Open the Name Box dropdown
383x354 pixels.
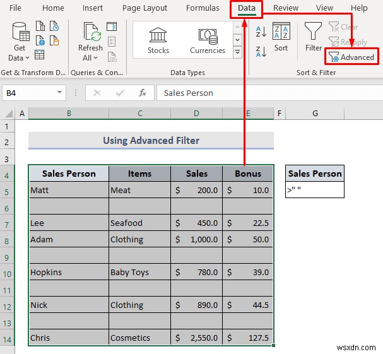(59, 92)
